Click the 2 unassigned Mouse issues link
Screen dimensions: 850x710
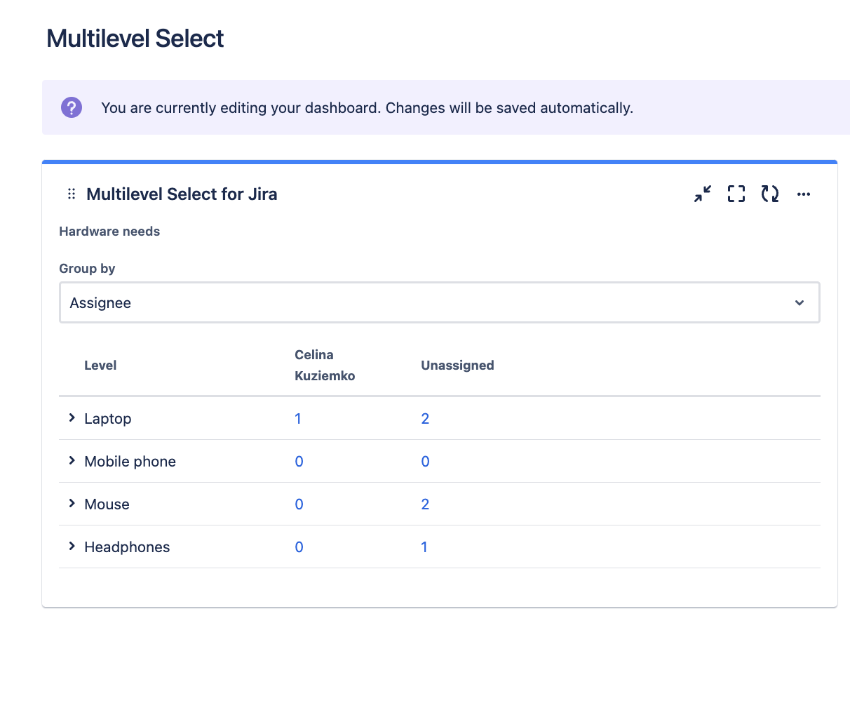[425, 504]
